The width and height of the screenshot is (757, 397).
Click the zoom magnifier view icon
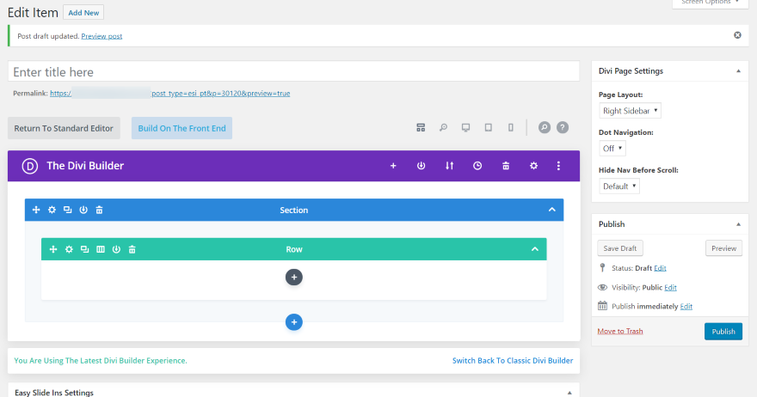pos(443,128)
